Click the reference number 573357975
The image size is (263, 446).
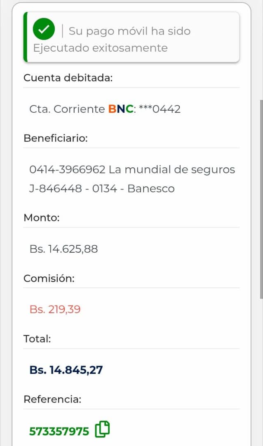pos(59,432)
